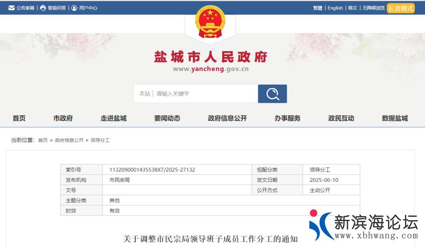Click 领导分工 in the breadcrumb
Screen dimensions: 425x248
[x=100, y=140]
